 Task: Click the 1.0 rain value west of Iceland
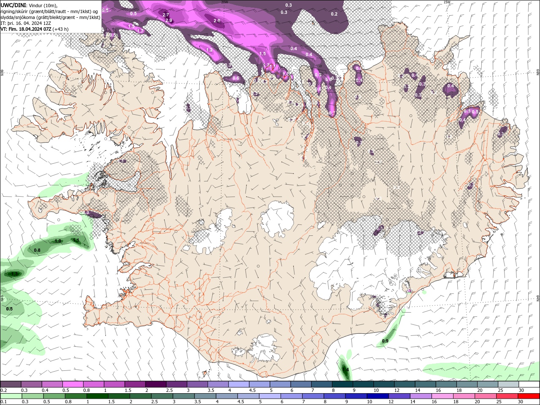click(58, 241)
